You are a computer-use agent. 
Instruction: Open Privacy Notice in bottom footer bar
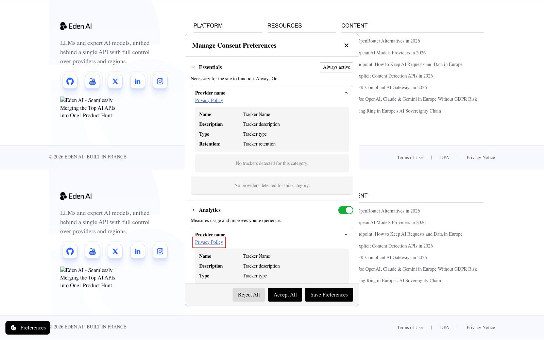tap(481, 327)
